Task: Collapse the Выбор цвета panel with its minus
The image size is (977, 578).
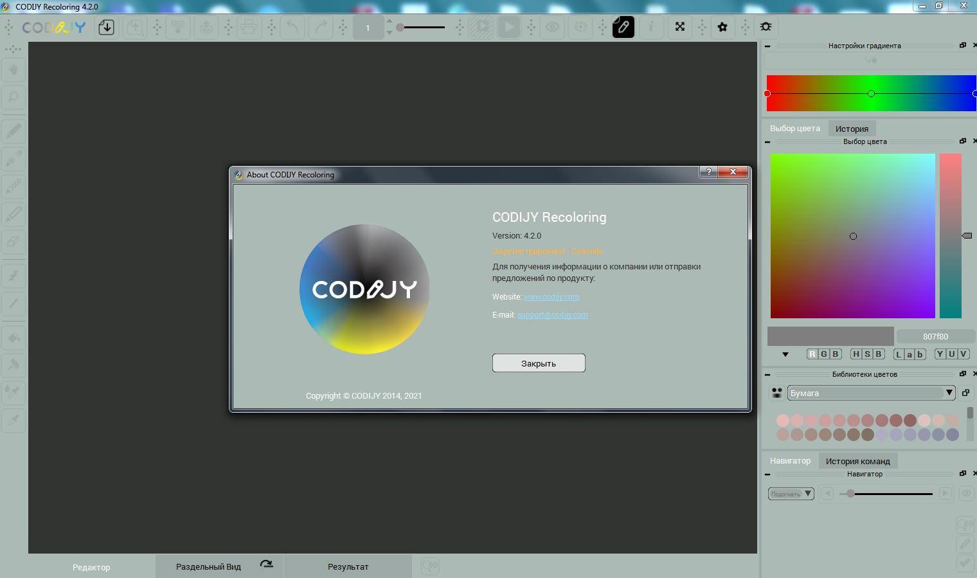Action: tap(767, 142)
